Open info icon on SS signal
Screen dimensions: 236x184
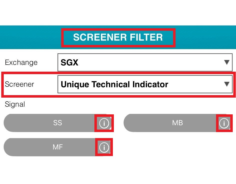[x=104, y=123]
